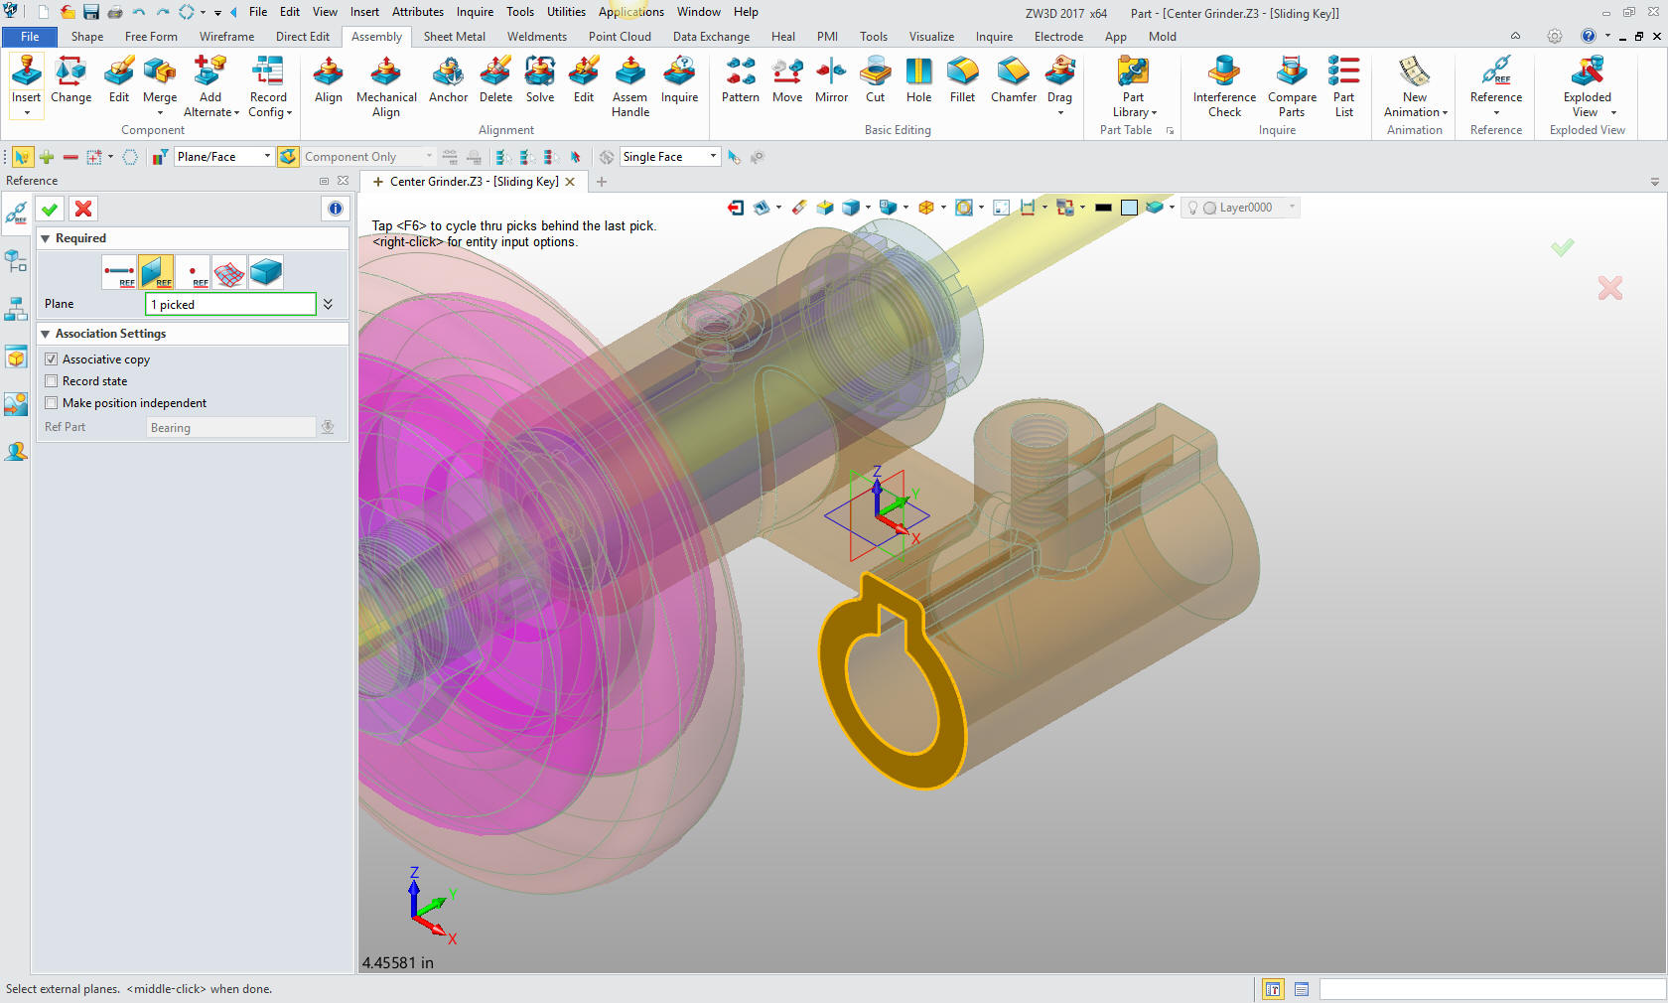Click the eraser icon in view toolbar

click(x=799, y=208)
